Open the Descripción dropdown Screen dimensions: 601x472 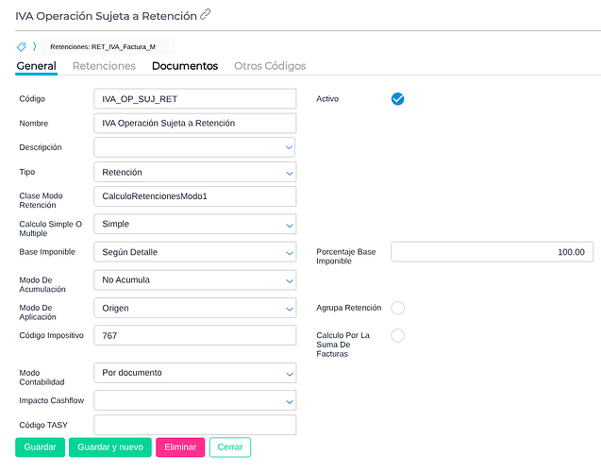point(194,147)
